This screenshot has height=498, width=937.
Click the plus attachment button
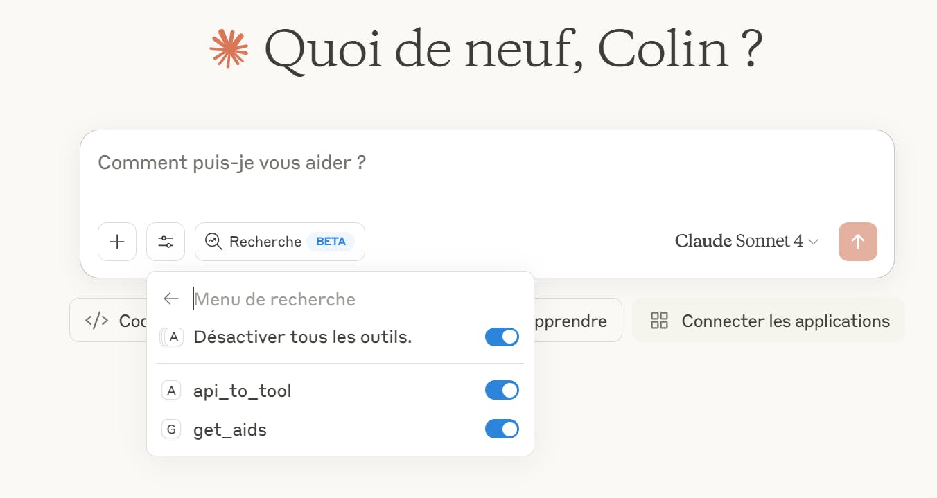(x=117, y=242)
